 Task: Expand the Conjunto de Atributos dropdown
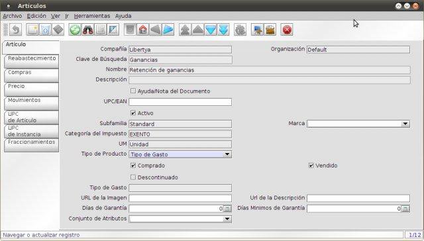(x=227, y=219)
